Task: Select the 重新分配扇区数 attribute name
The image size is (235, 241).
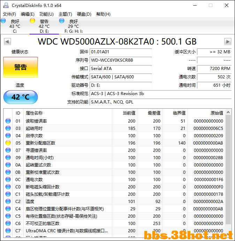Action: pos(40,143)
